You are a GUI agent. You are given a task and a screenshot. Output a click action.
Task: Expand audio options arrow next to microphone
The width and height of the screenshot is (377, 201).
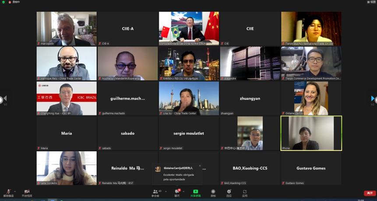click(x=15, y=191)
